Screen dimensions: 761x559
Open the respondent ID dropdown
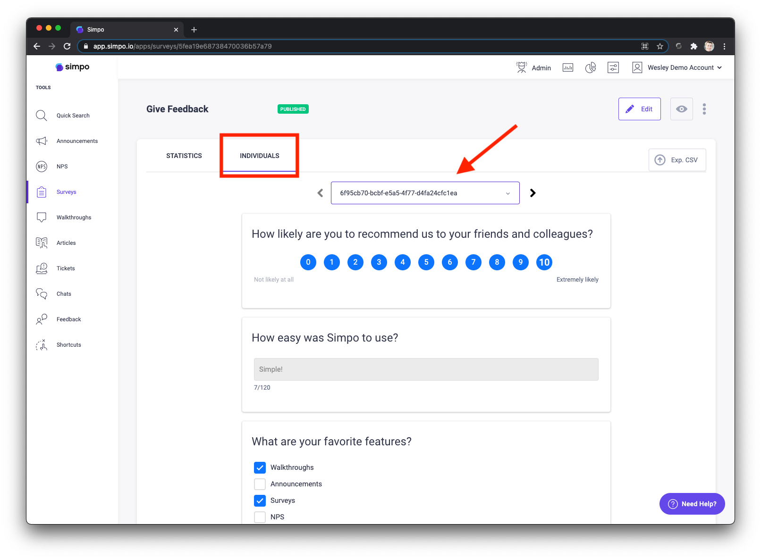pyautogui.click(x=425, y=193)
